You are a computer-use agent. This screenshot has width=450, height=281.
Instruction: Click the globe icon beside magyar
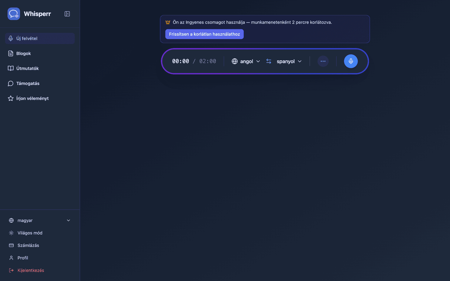11,221
